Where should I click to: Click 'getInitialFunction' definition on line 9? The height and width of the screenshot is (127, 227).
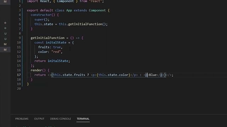48,38
